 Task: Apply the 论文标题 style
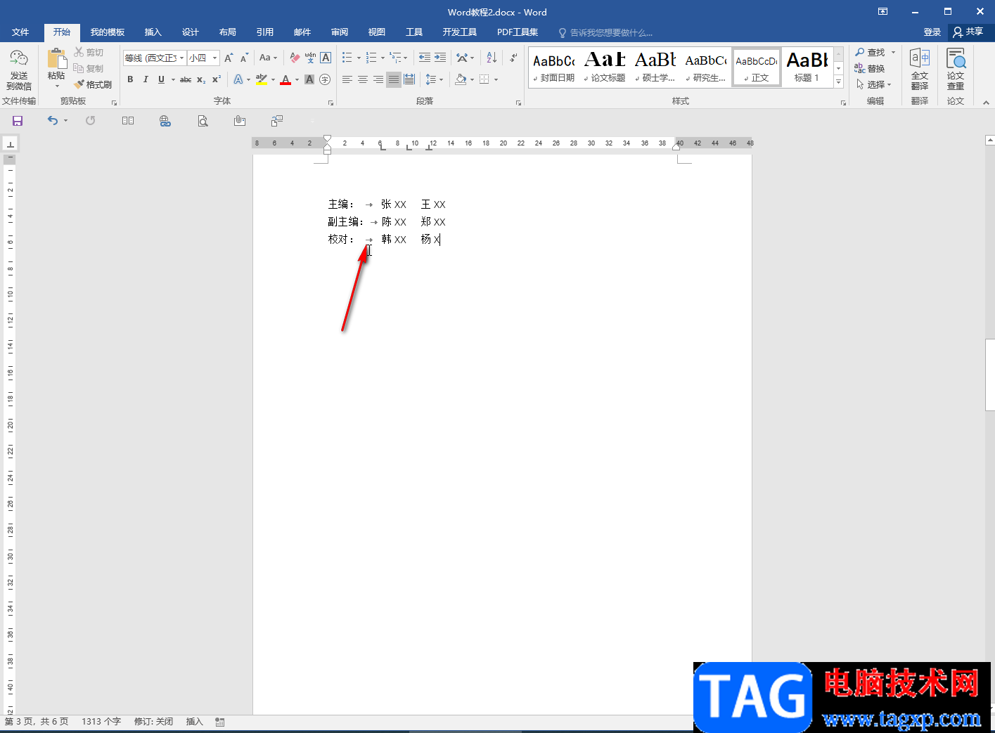click(x=605, y=67)
